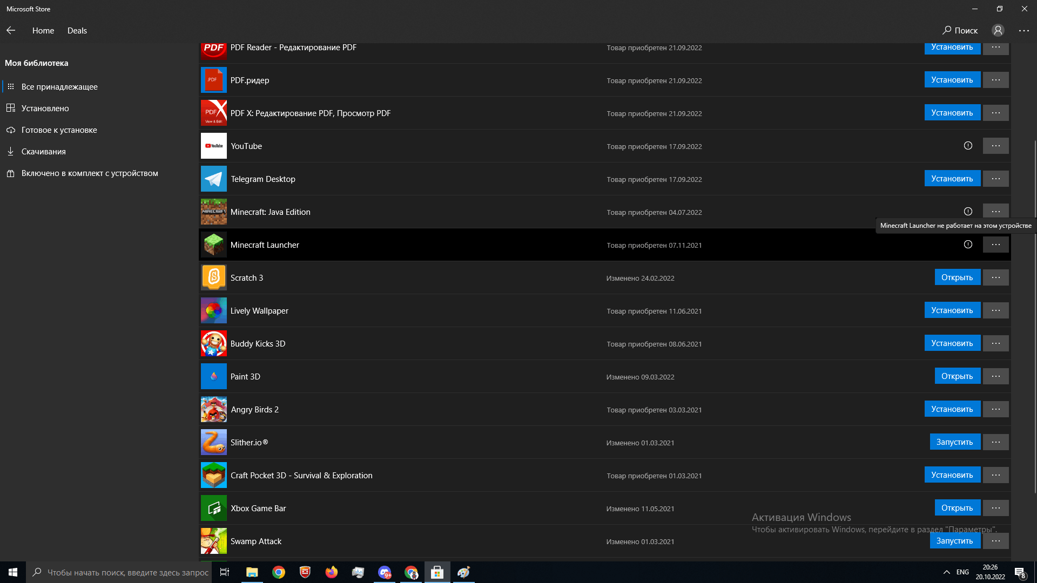Click Angry Birds 2 app icon
1037x583 pixels.
pyautogui.click(x=214, y=409)
